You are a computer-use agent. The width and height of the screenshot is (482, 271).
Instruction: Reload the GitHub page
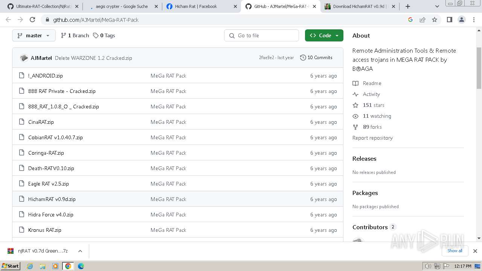[x=32, y=20]
